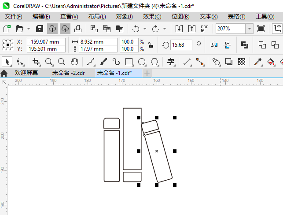Select the Interactive Fill bucket tool

pyautogui.click(x=271, y=62)
